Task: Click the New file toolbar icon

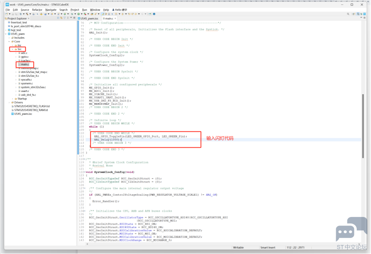Action: 6,14
